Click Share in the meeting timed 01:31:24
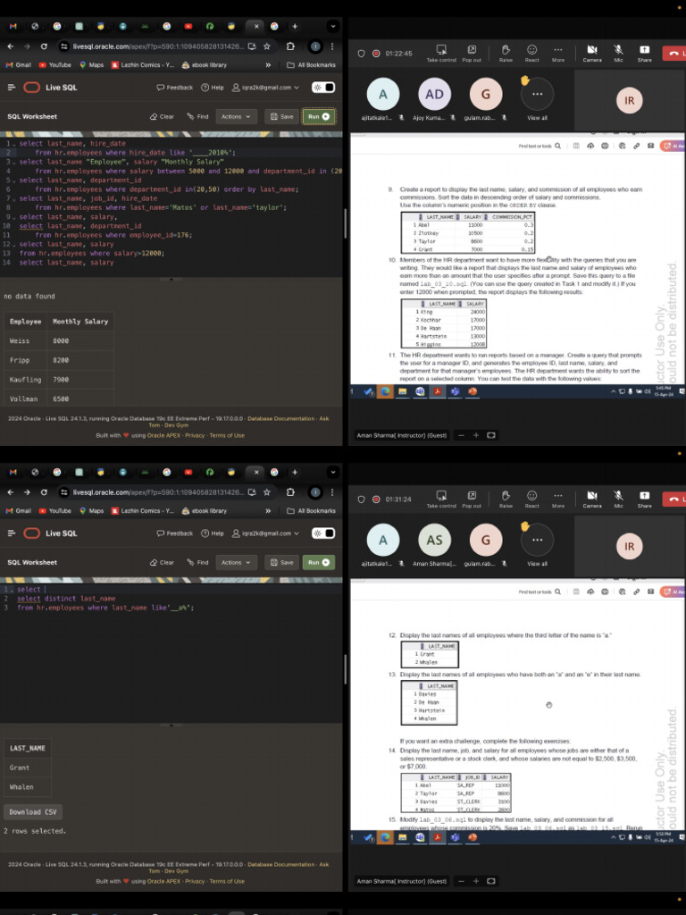The width and height of the screenshot is (686, 915). [x=644, y=499]
